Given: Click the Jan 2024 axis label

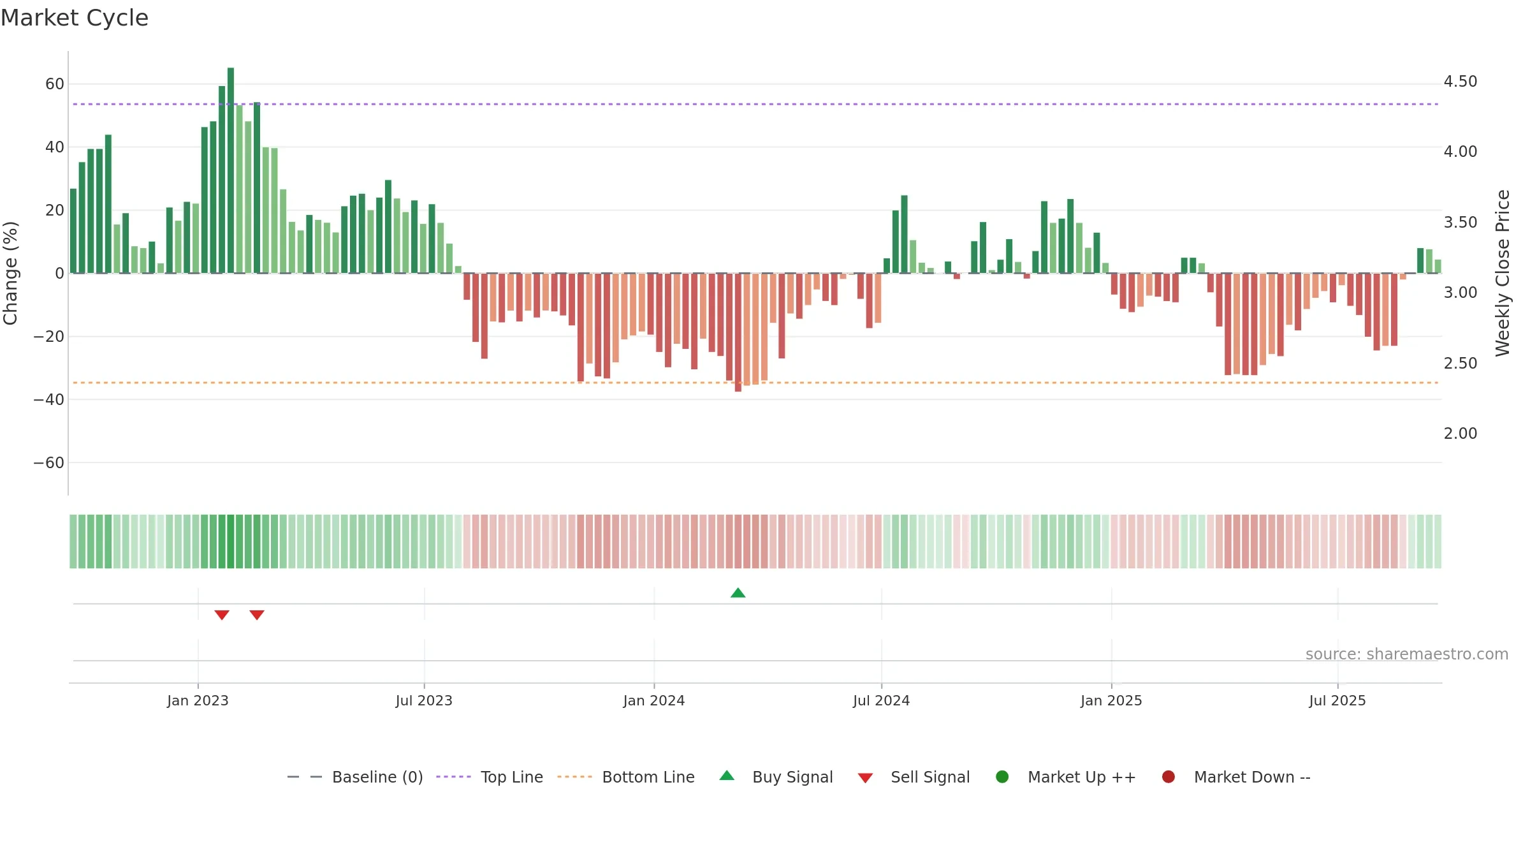Looking at the screenshot, I should point(654,700).
